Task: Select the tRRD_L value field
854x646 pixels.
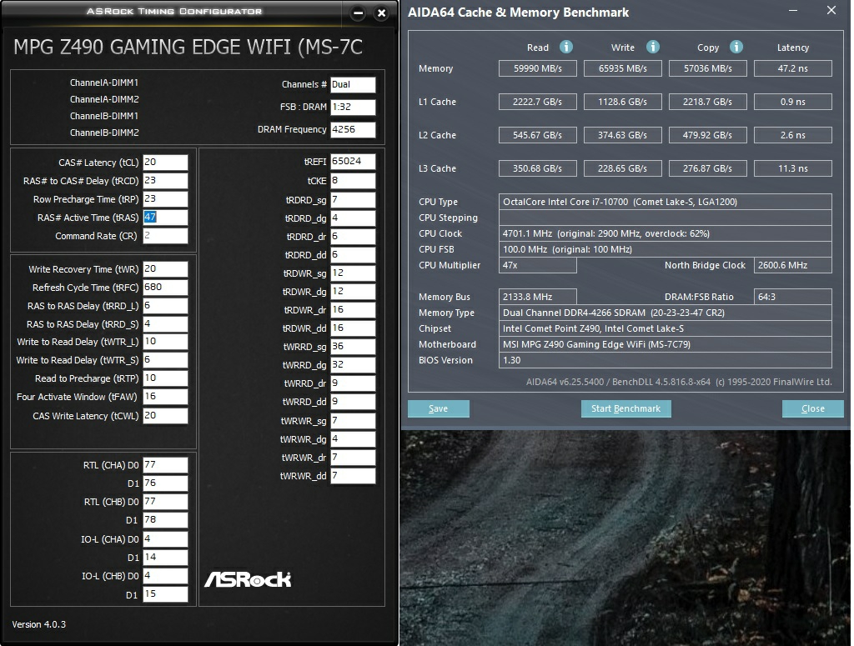Action: [166, 306]
